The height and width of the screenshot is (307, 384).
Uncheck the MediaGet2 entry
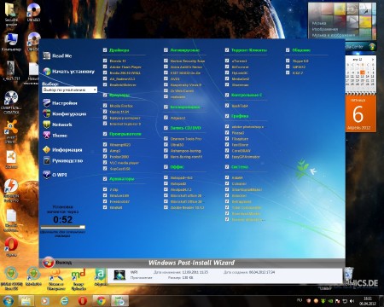tap(227, 78)
